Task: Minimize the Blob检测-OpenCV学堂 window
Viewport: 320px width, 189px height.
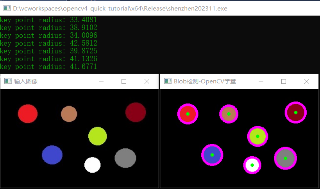Action: pos(261,81)
